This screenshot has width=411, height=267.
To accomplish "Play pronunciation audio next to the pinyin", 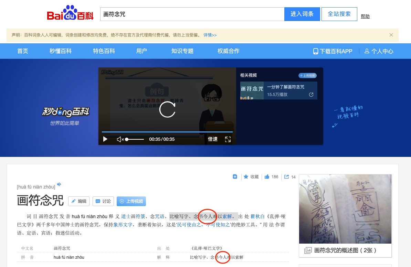I will pos(59,184).
